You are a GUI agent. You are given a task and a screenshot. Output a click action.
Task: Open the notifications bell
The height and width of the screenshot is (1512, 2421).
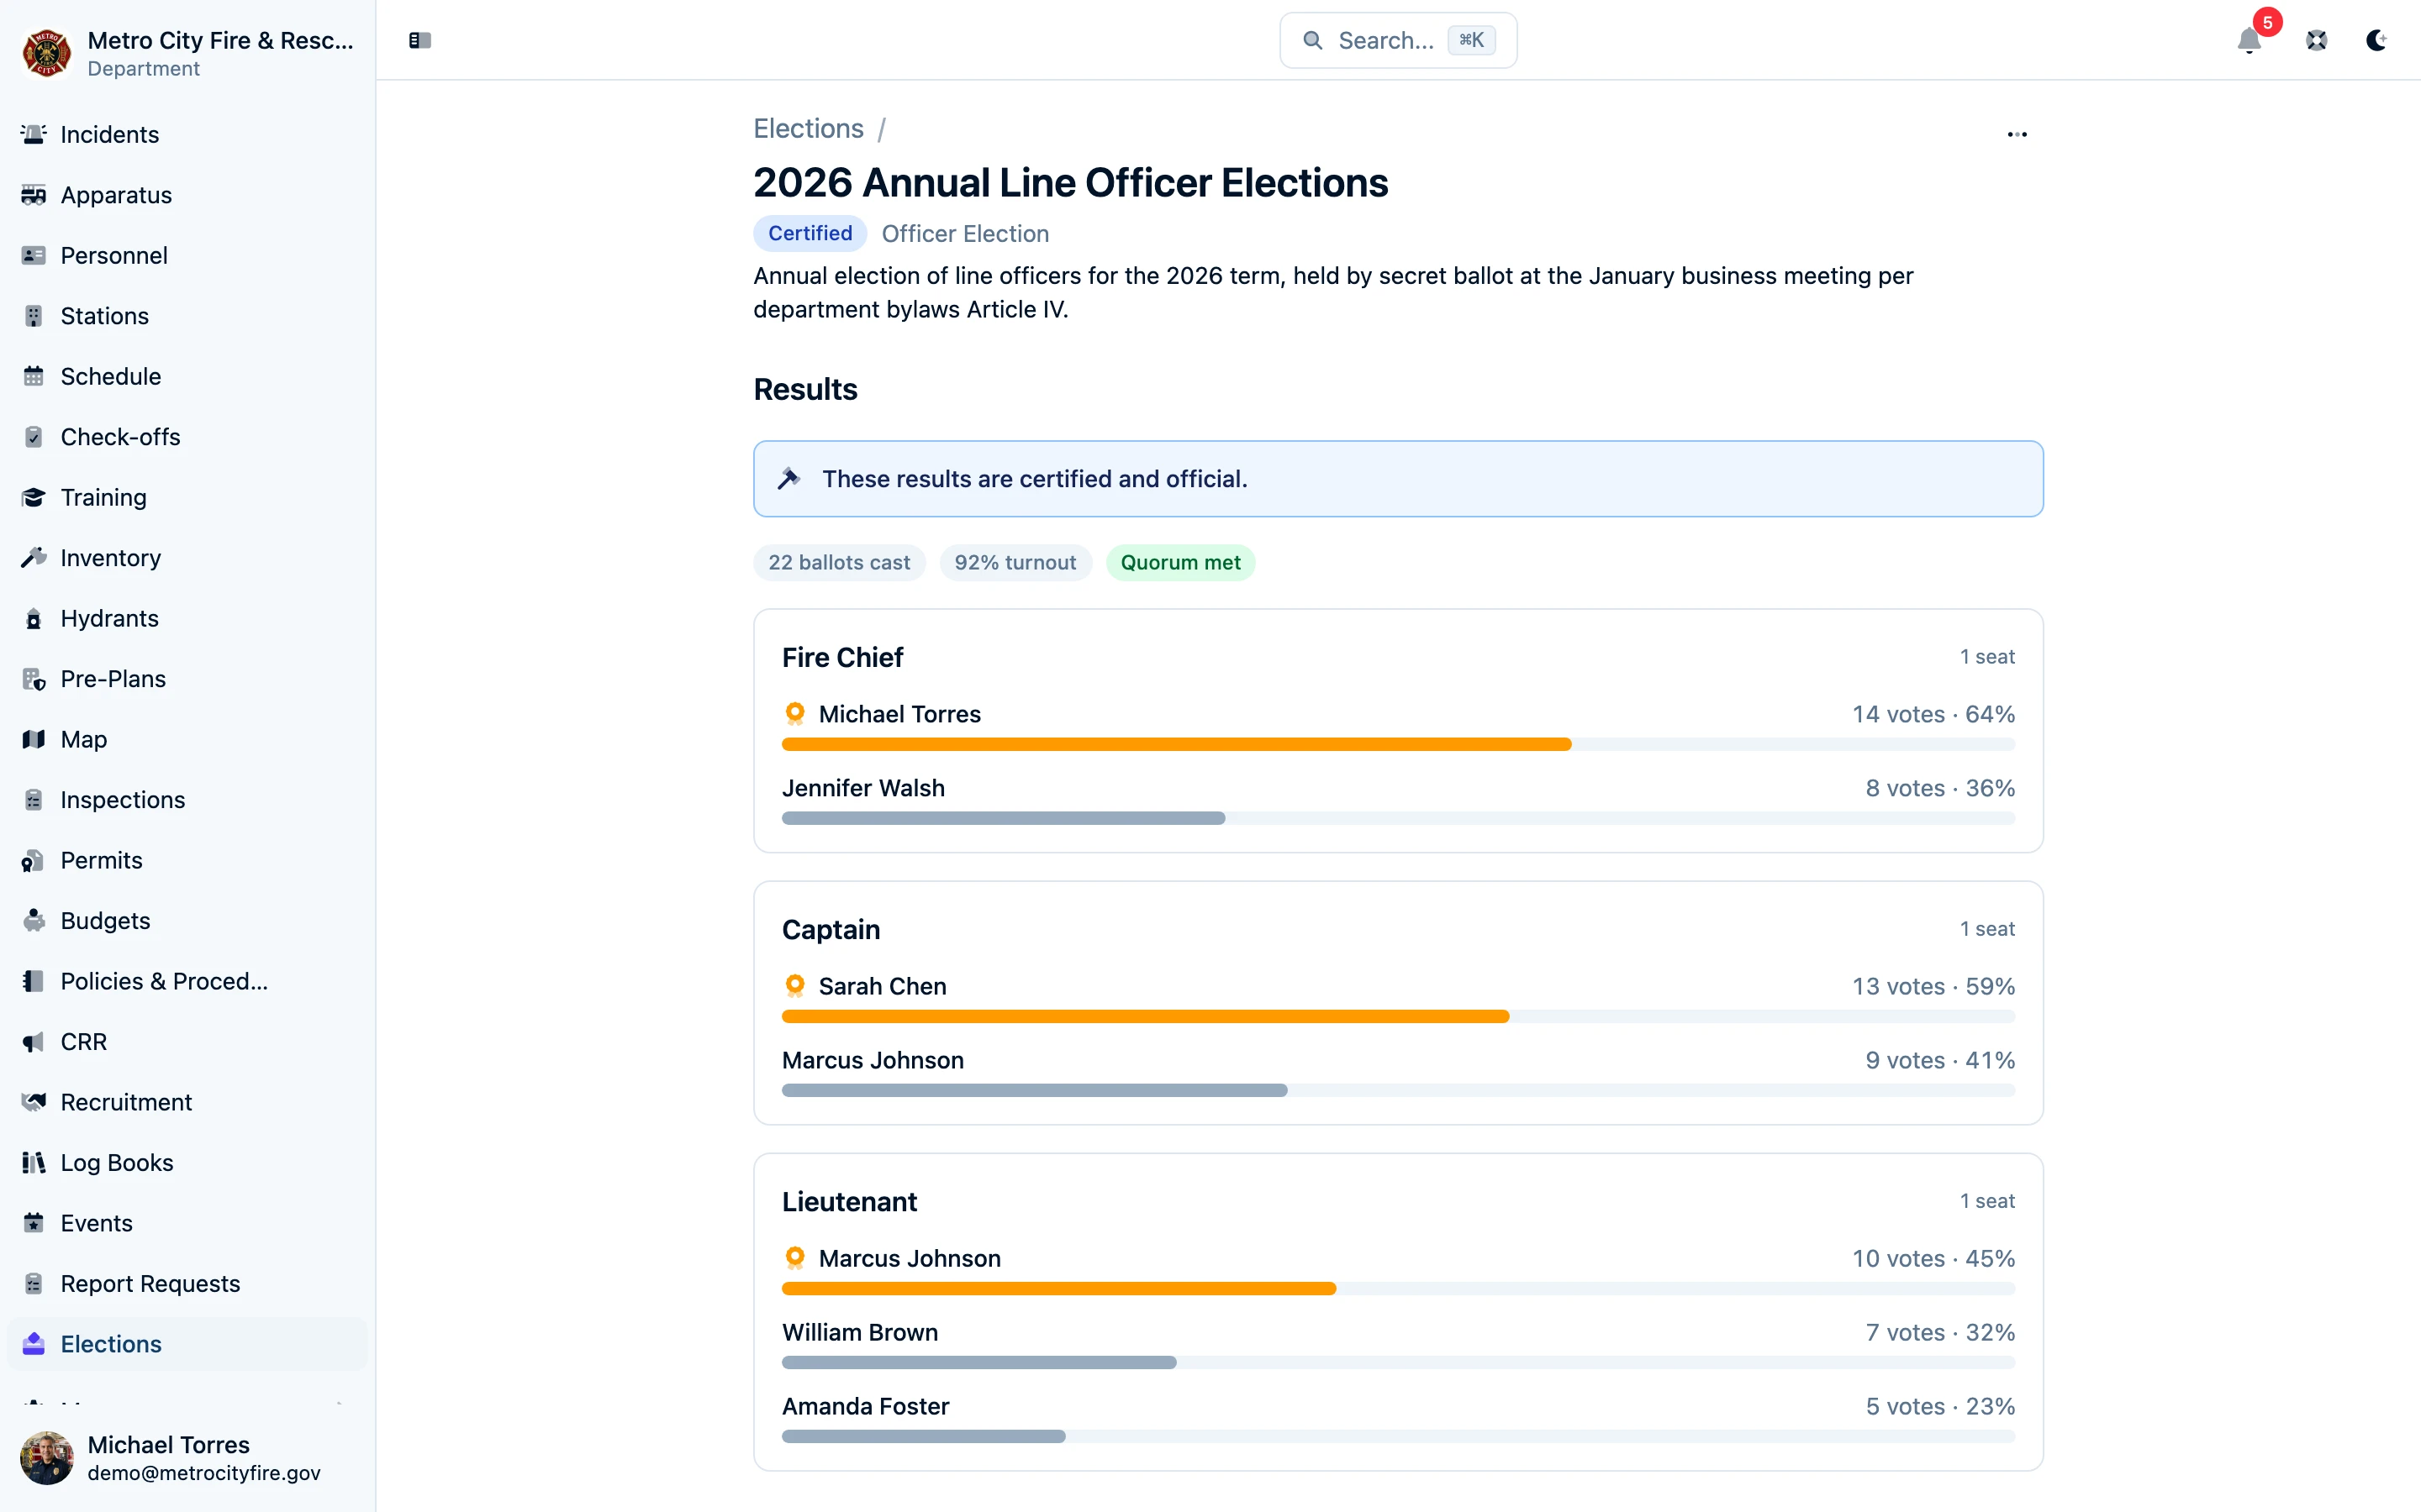coord(2249,40)
